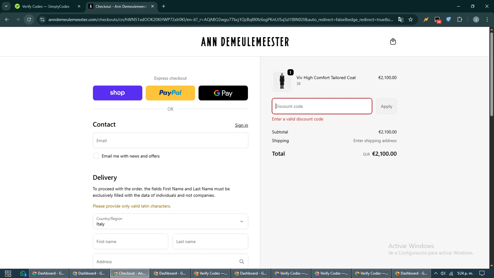Click the Ann Demeulemeester logo
This screenshot has height=278, width=494.
(245, 42)
